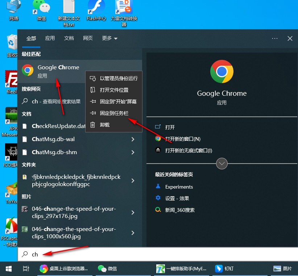
Task: Choose Open file location option
Action: [x=114, y=90]
